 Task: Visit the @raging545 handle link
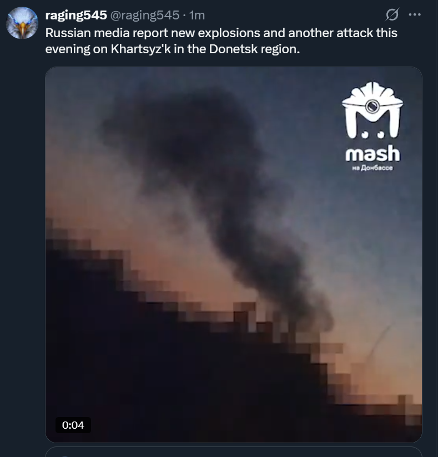point(145,15)
